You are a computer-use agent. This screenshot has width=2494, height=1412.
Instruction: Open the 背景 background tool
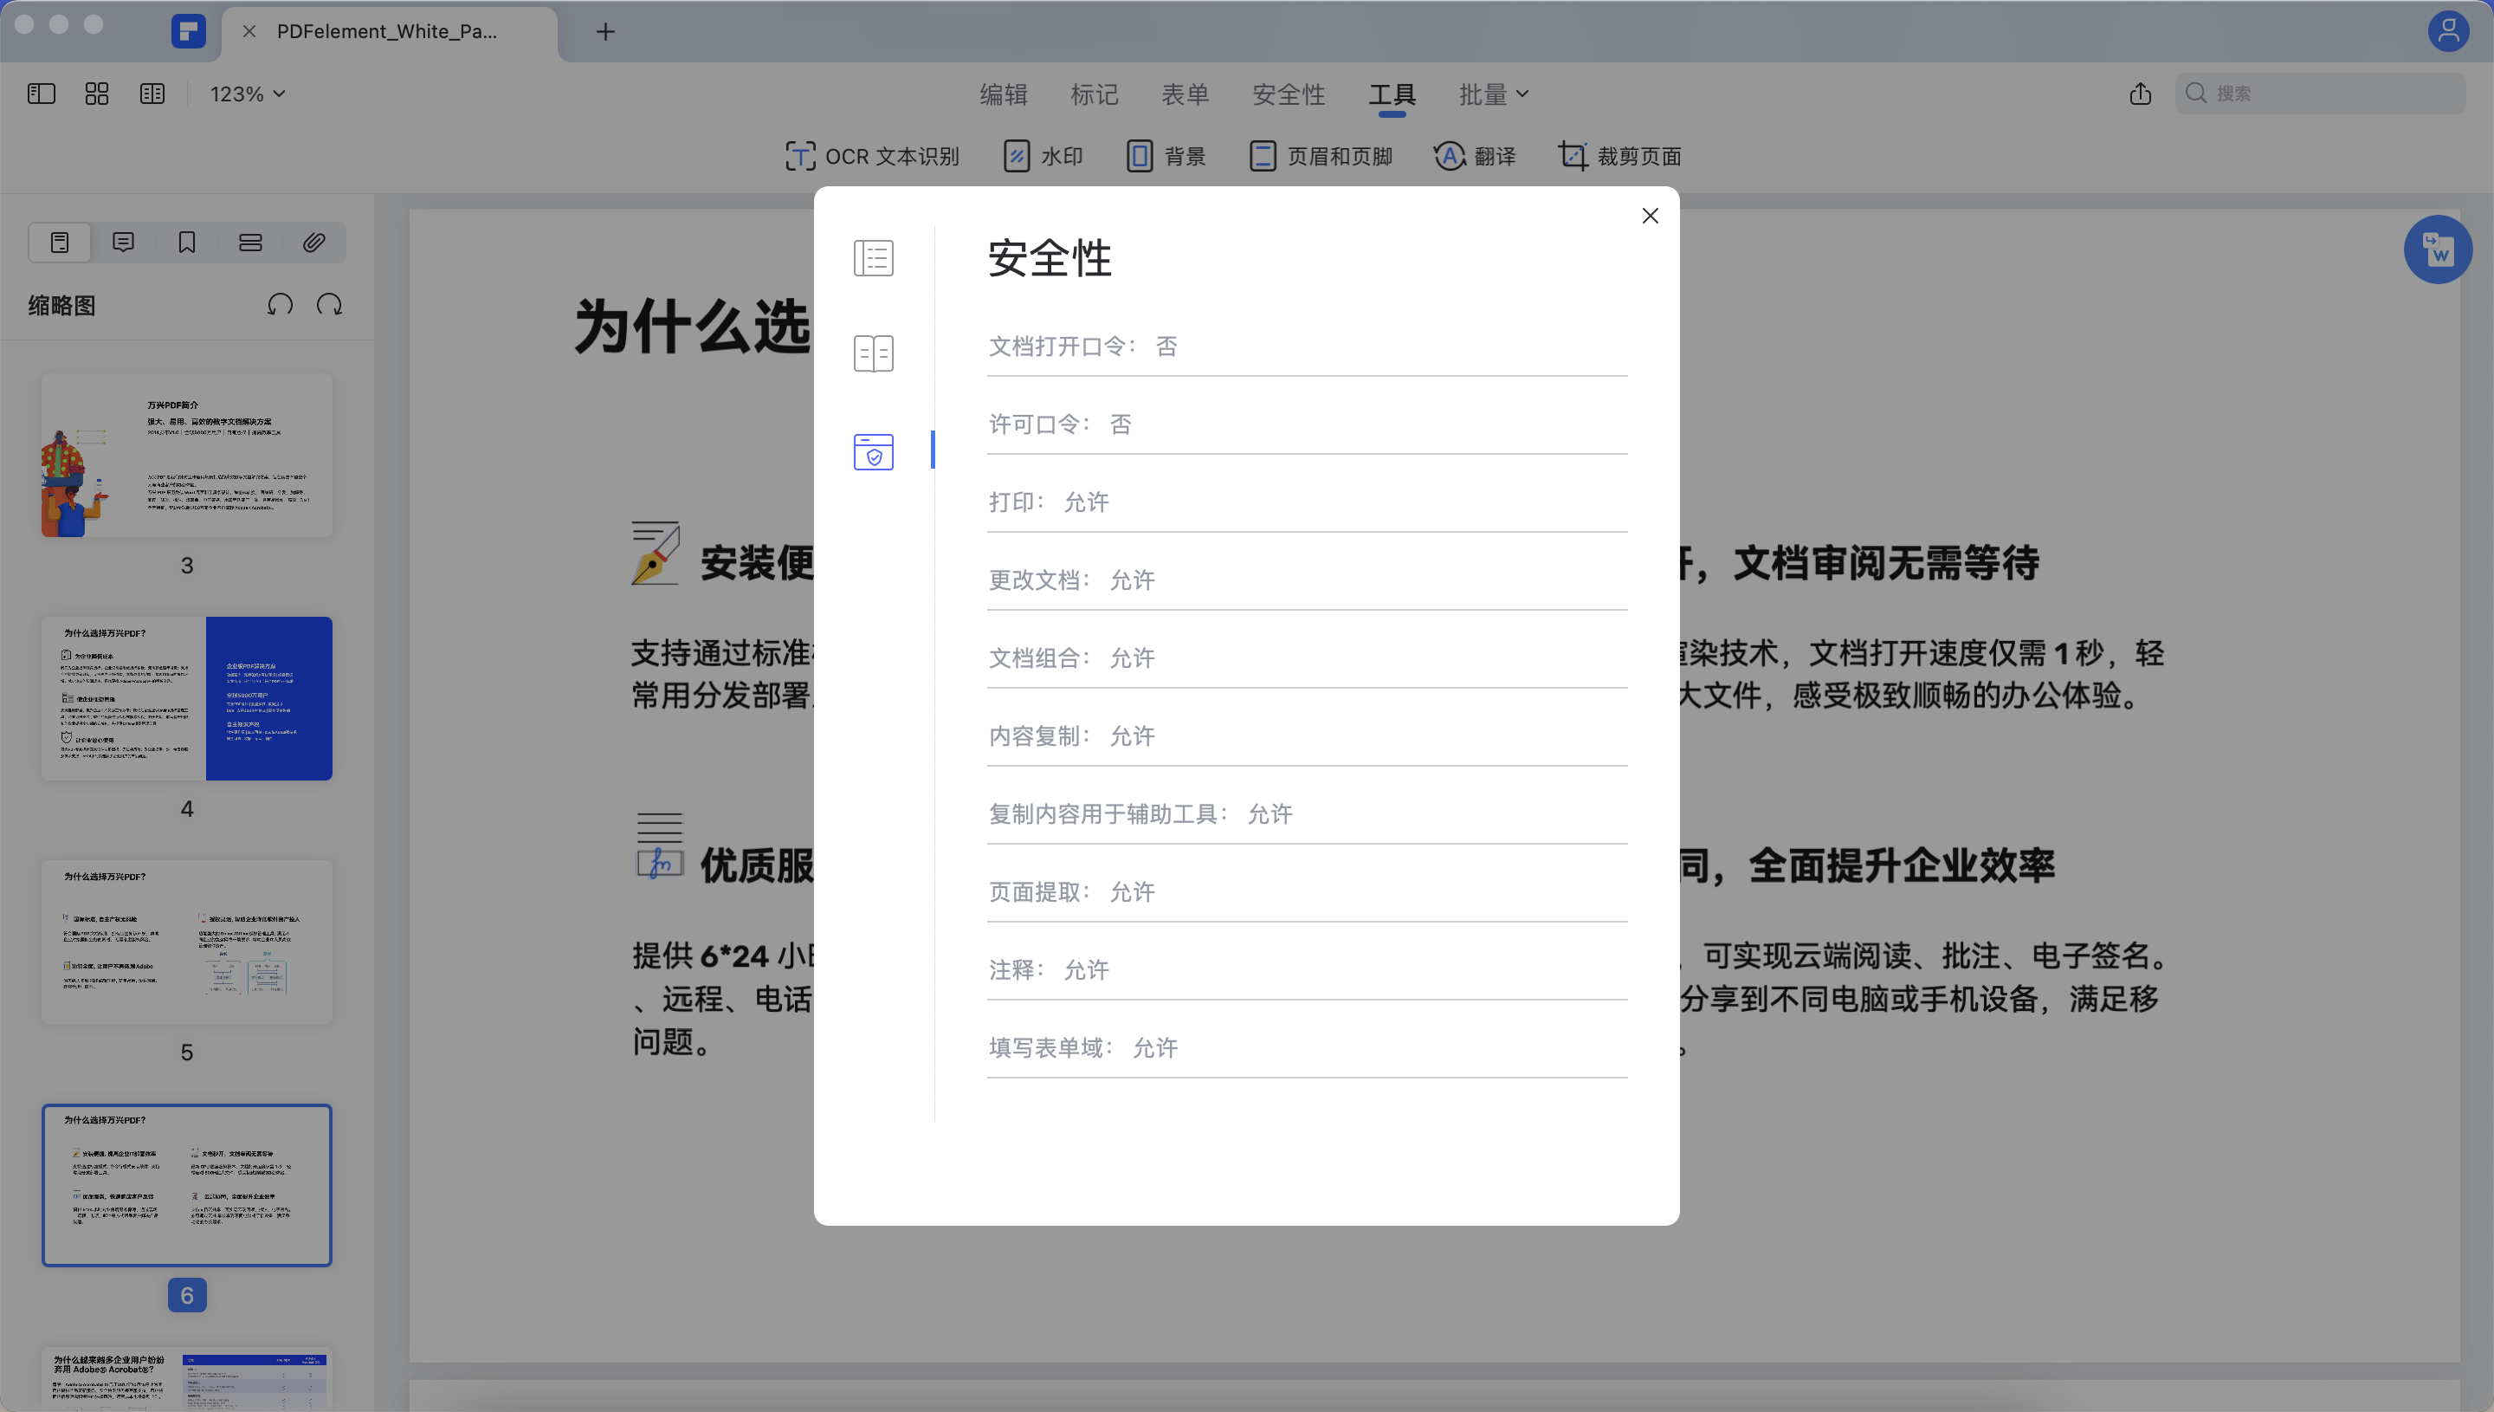(1166, 156)
